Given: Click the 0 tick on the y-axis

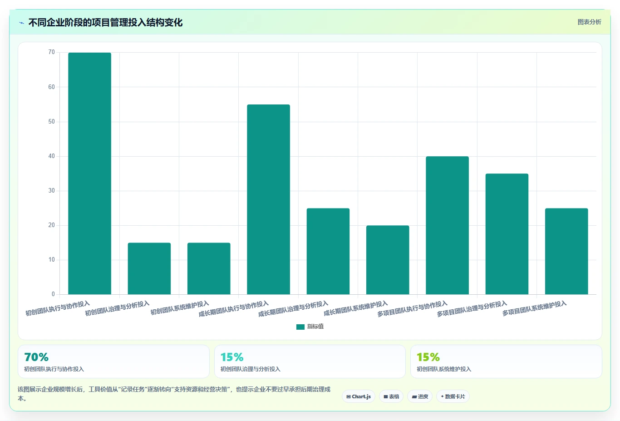Looking at the screenshot, I should [x=53, y=294].
